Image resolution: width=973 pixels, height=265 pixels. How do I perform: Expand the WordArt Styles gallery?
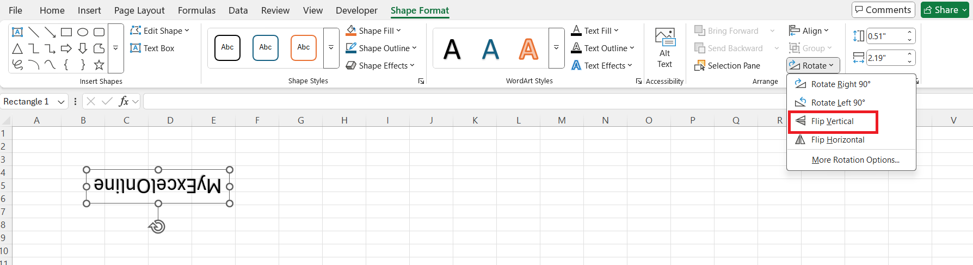[x=556, y=48]
